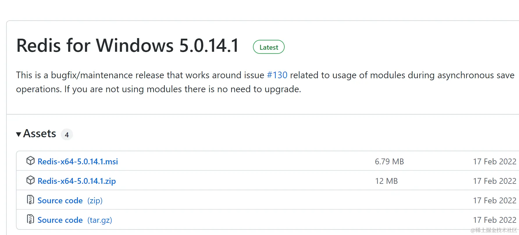Click the file icon beside Source code (zip)
519x235 pixels.
tap(30, 200)
